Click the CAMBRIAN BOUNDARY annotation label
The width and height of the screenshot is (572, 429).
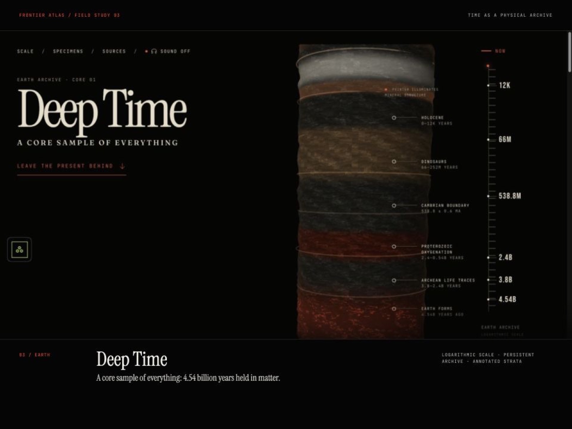(x=445, y=206)
